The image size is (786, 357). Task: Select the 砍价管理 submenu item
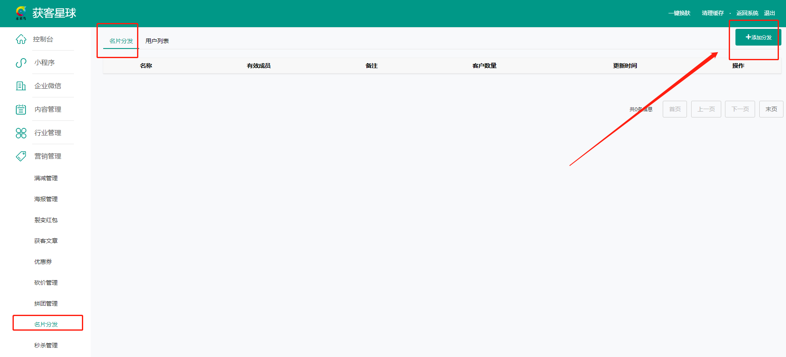click(x=46, y=283)
